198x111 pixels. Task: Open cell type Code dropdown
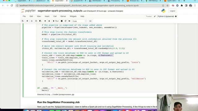(x=80, y=21)
